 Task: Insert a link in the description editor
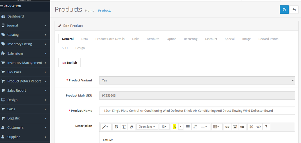tap(227, 127)
